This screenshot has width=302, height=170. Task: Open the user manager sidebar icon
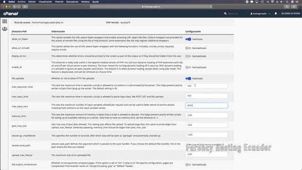click(x=5, y=29)
